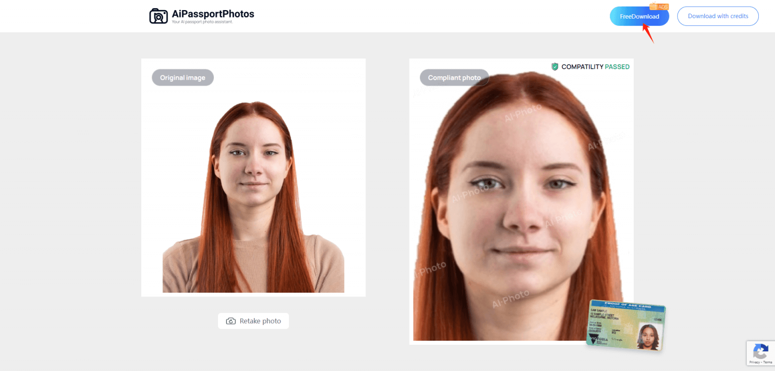
Task: Click the COMPATILITY PASSED status text
Action: pos(595,67)
